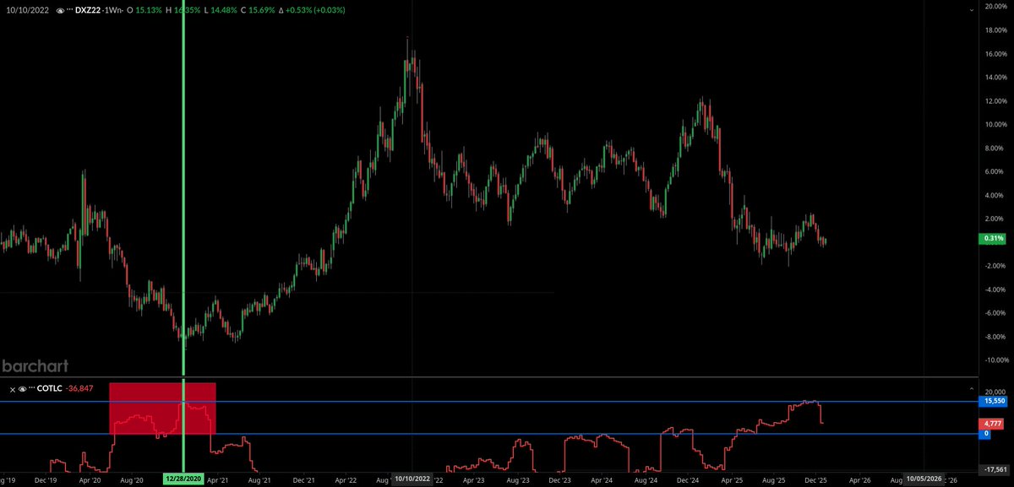Screen dimensions: 1014x487
Task: Click the blue 0 level price label
Action: pyautogui.click(x=985, y=433)
